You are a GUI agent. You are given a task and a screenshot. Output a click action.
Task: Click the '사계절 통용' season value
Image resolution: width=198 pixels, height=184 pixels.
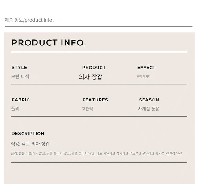(148, 109)
